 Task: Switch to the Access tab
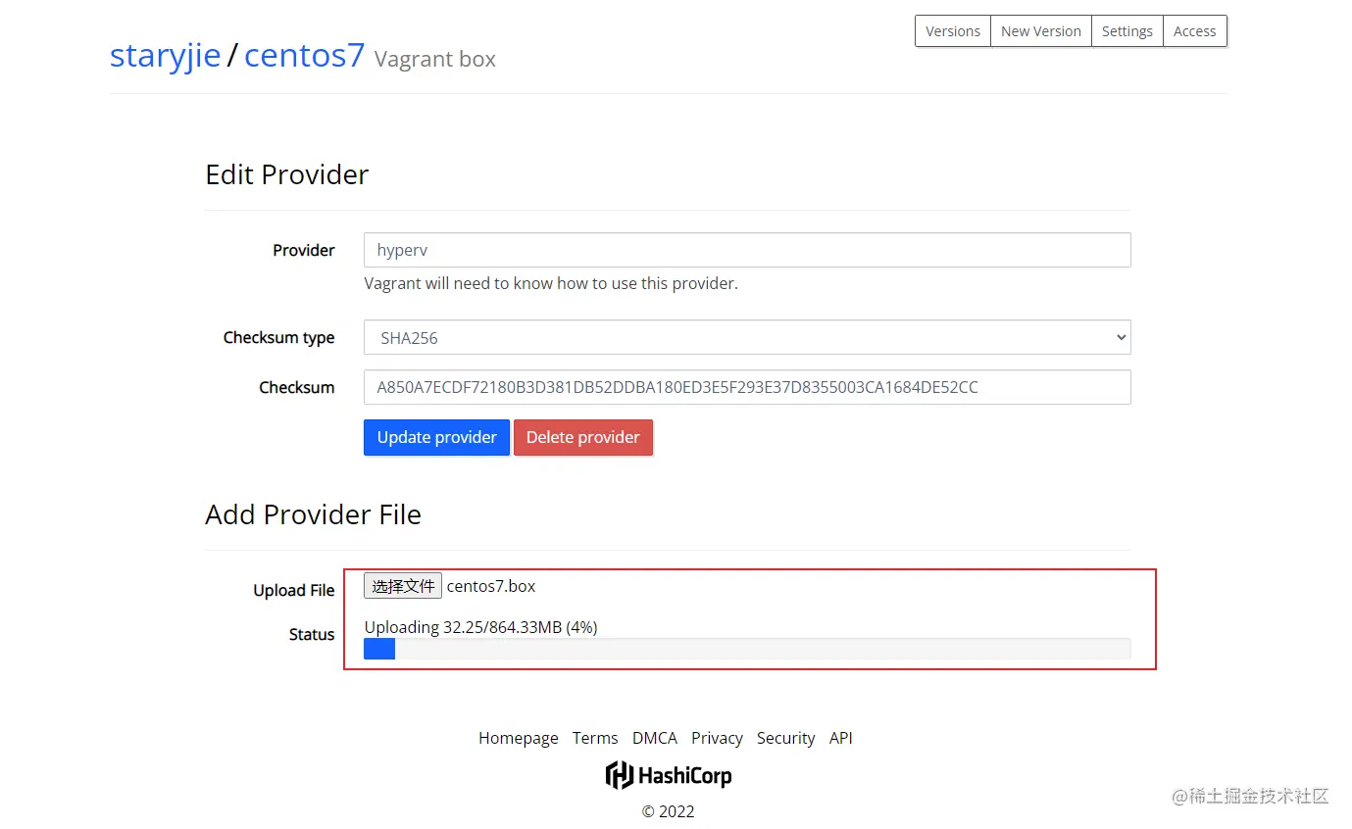(x=1194, y=31)
